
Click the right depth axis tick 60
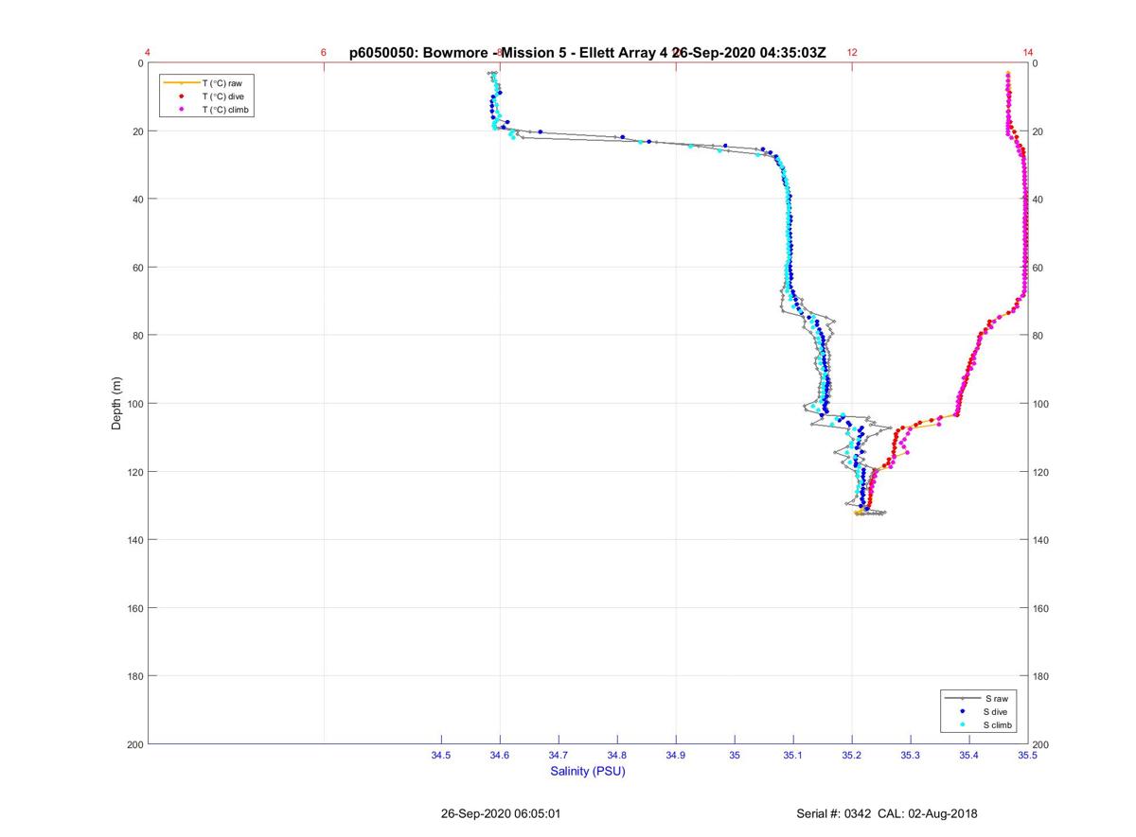pos(1038,268)
